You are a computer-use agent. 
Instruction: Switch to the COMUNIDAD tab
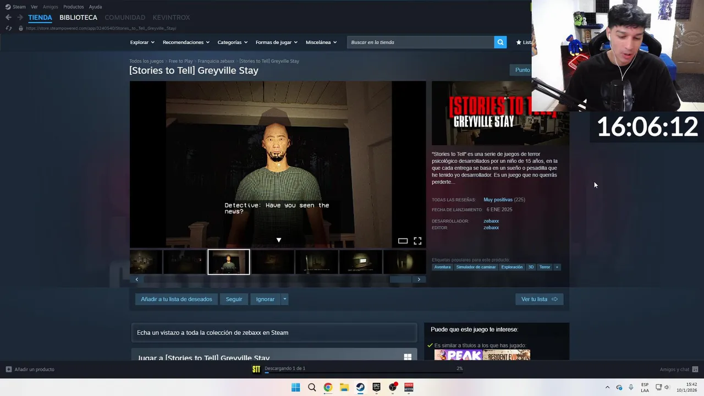point(125,18)
